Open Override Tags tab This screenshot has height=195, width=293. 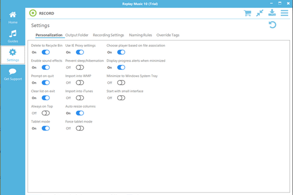click(x=168, y=35)
